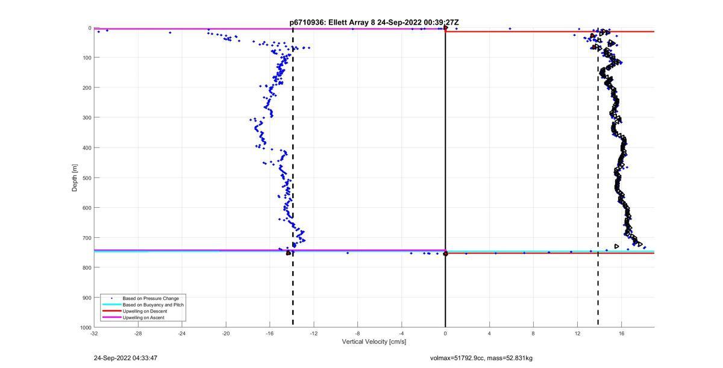
Task: Click the depth tick label '300'
Action: pyautogui.click(x=87, y=117)
